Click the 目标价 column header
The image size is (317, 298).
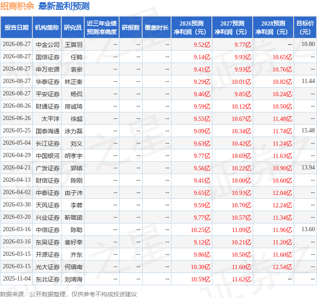[x=305, y=28]
